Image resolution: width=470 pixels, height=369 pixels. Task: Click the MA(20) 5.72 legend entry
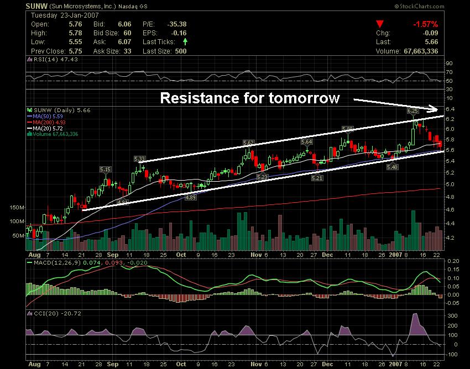(x=45, y=128)
